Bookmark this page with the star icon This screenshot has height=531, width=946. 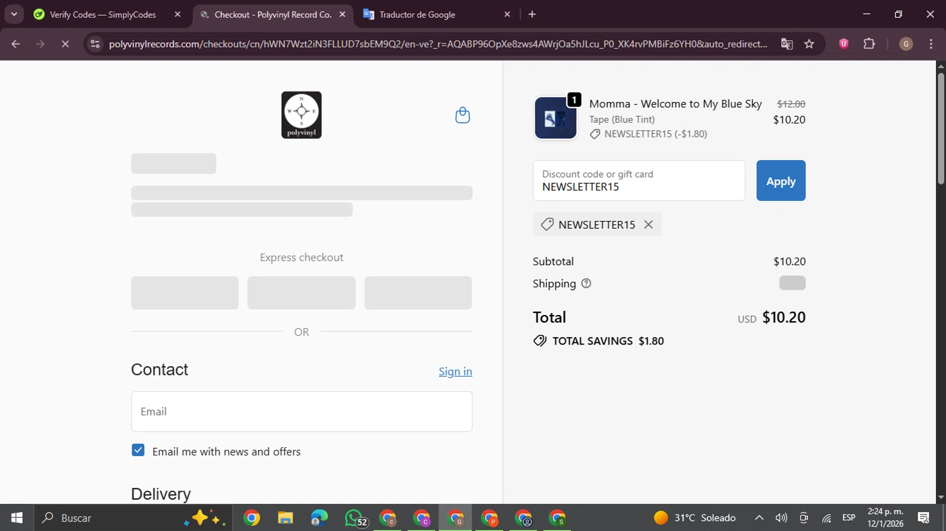[x=809, y=44]
